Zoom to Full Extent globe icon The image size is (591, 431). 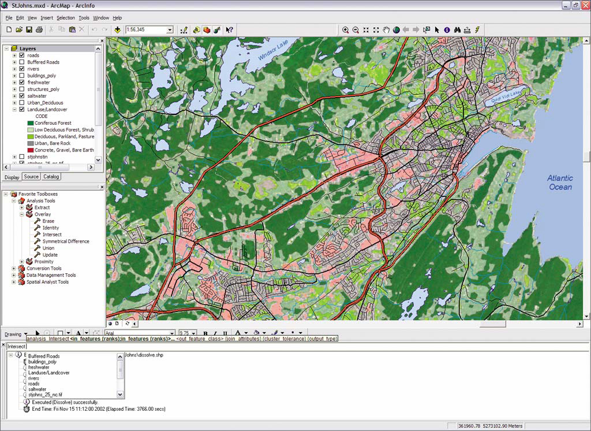pos(396,30)
